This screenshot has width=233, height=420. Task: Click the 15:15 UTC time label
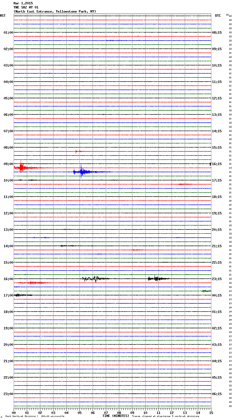pyautogui.click(x=217, y=148)
